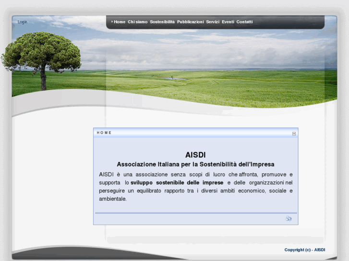Image resolution: width=349 pixels, height=261 pixels.
Task: Open the Login link
Action: (x=23, y=22)
